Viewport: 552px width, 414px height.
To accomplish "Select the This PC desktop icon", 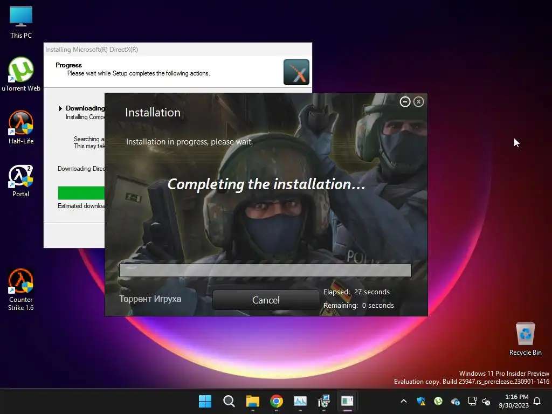I will [x=21, y=23].
